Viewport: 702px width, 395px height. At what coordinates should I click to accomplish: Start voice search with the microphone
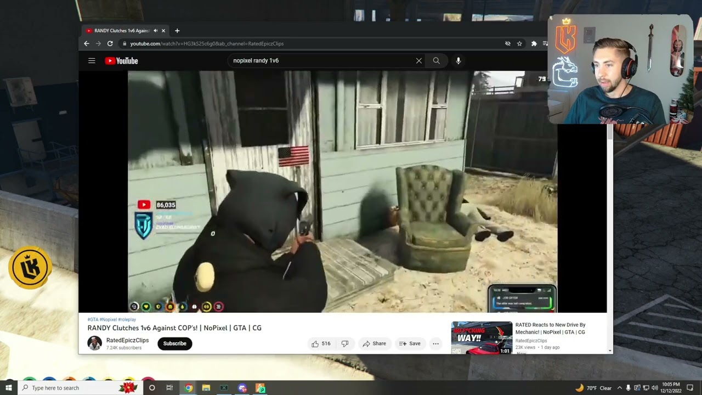tap(458, 61)
